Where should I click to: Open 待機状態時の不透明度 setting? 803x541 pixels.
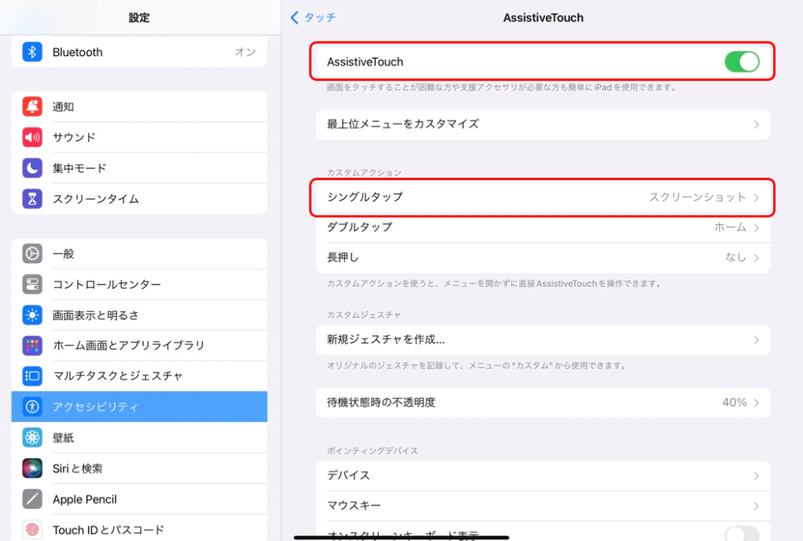click(543, 403)
